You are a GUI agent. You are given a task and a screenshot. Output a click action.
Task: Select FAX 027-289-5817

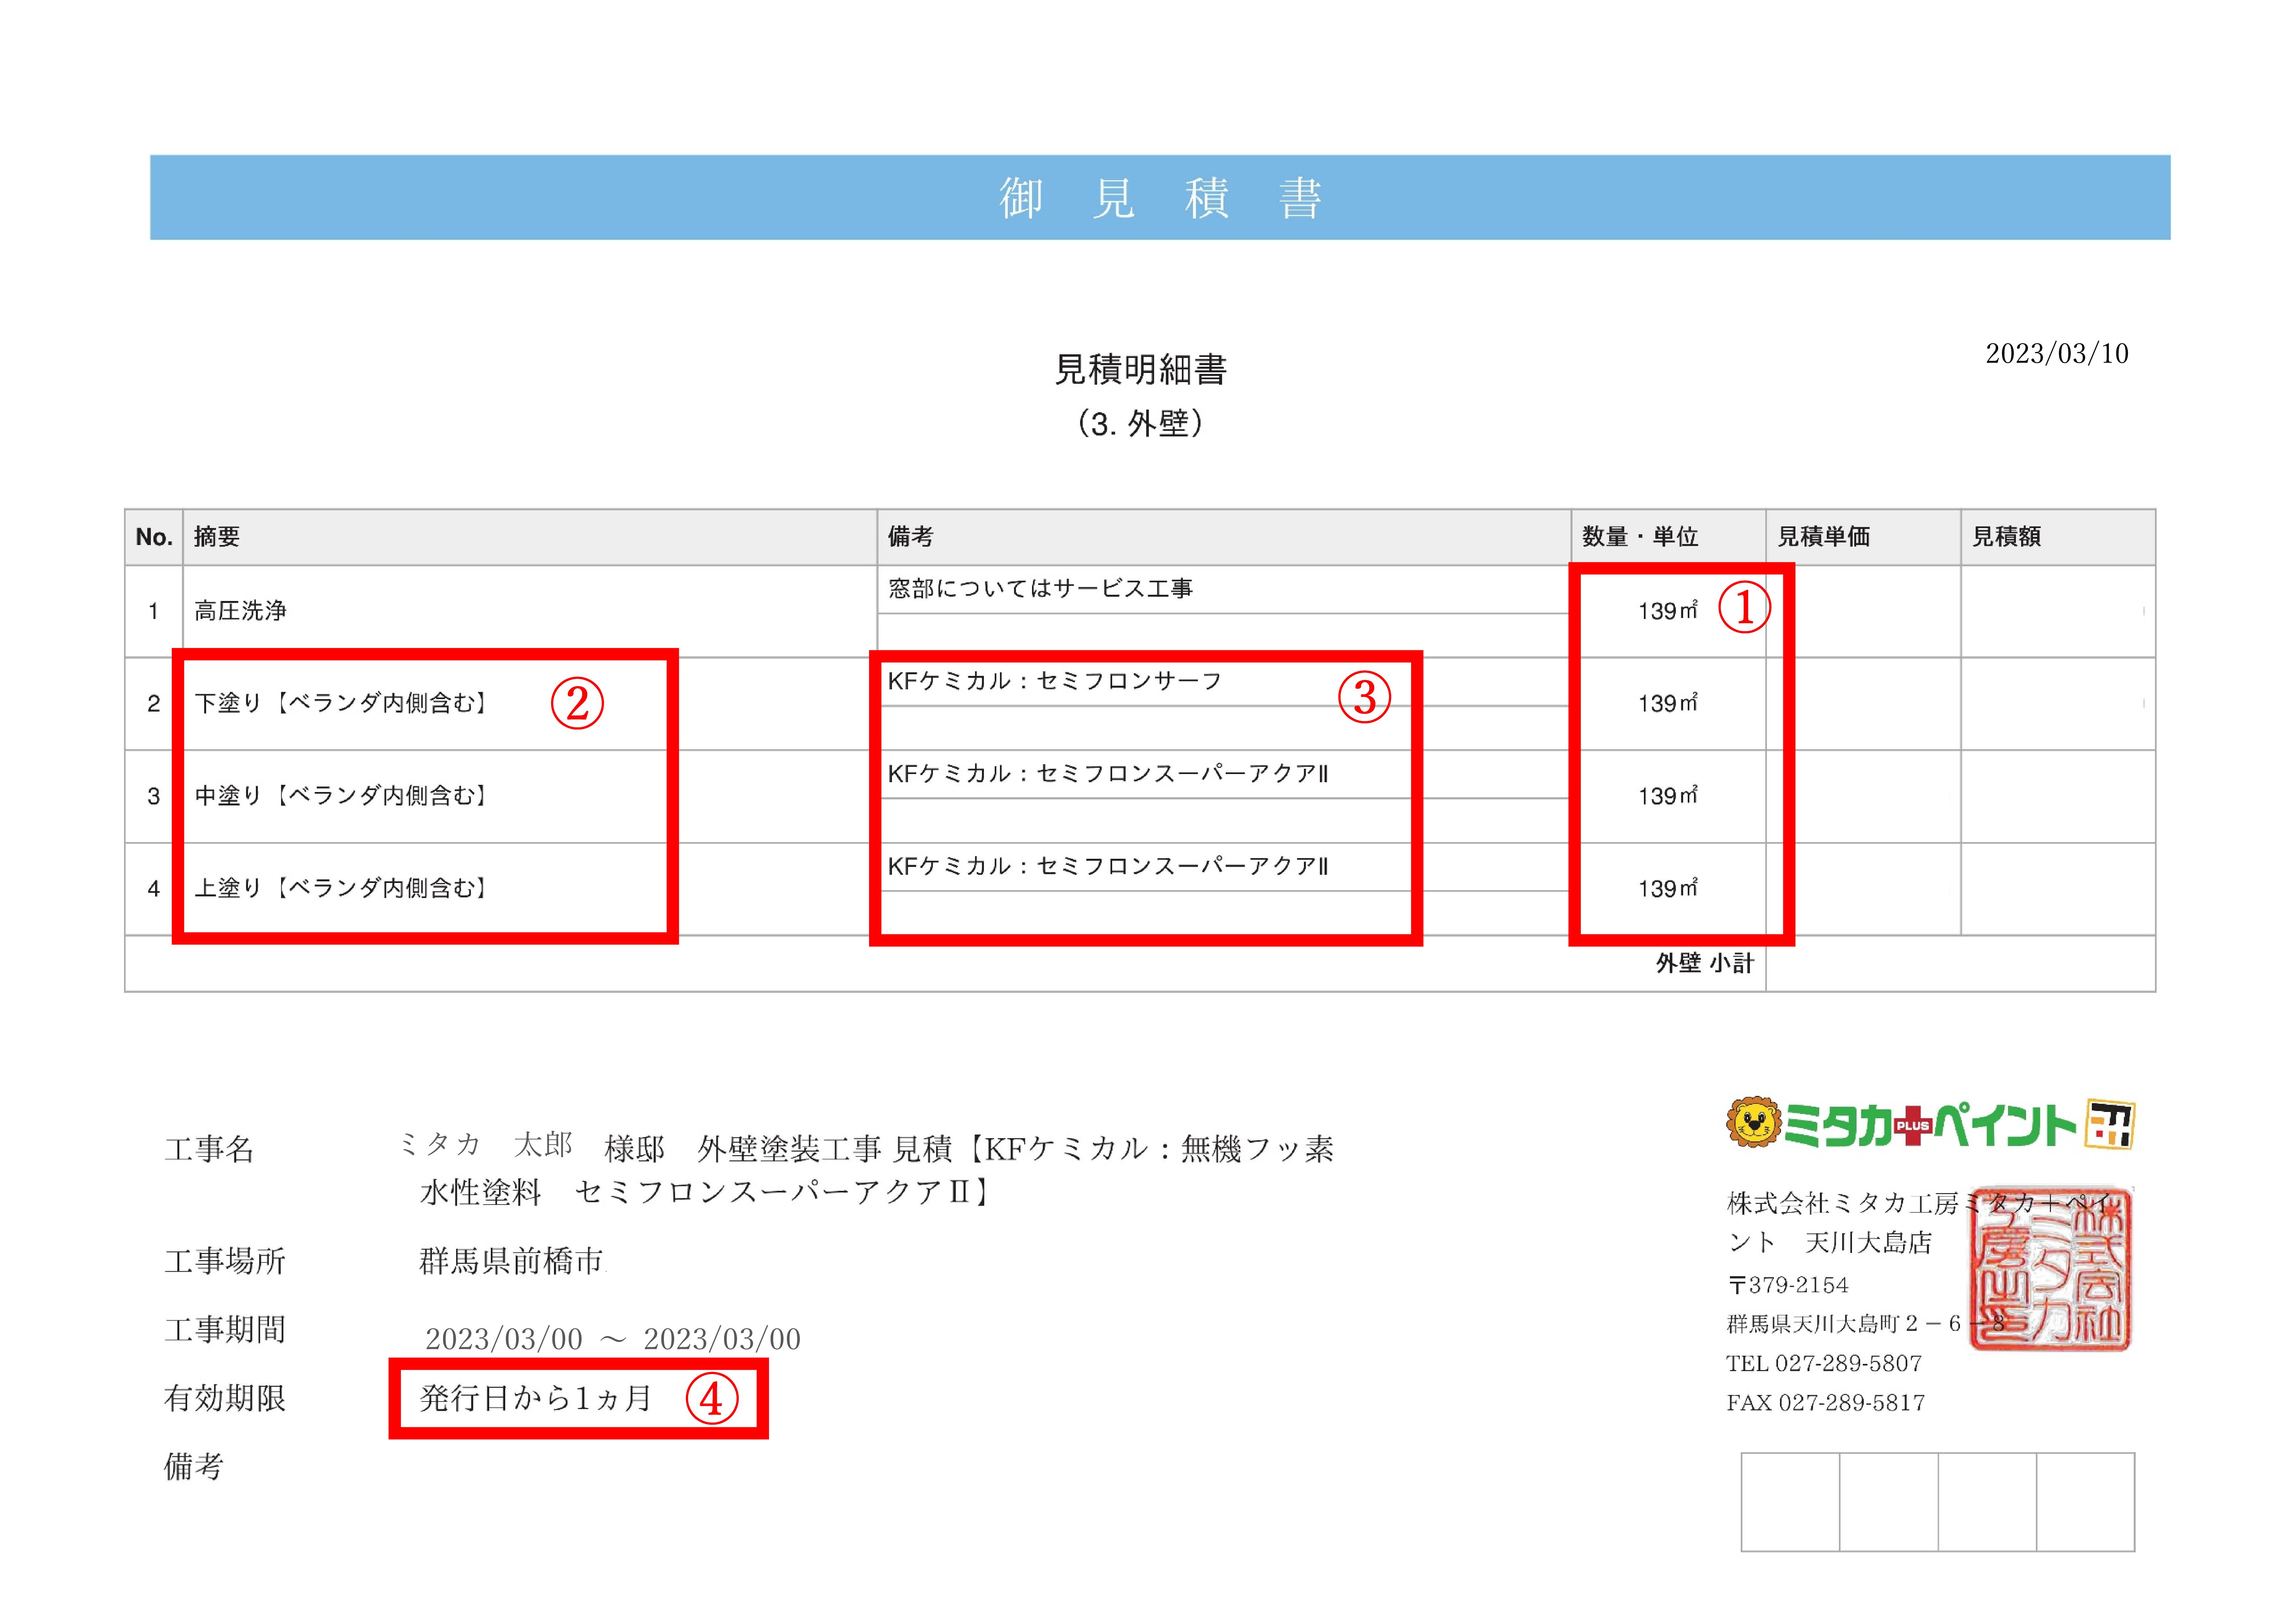click(1826, 1403)
